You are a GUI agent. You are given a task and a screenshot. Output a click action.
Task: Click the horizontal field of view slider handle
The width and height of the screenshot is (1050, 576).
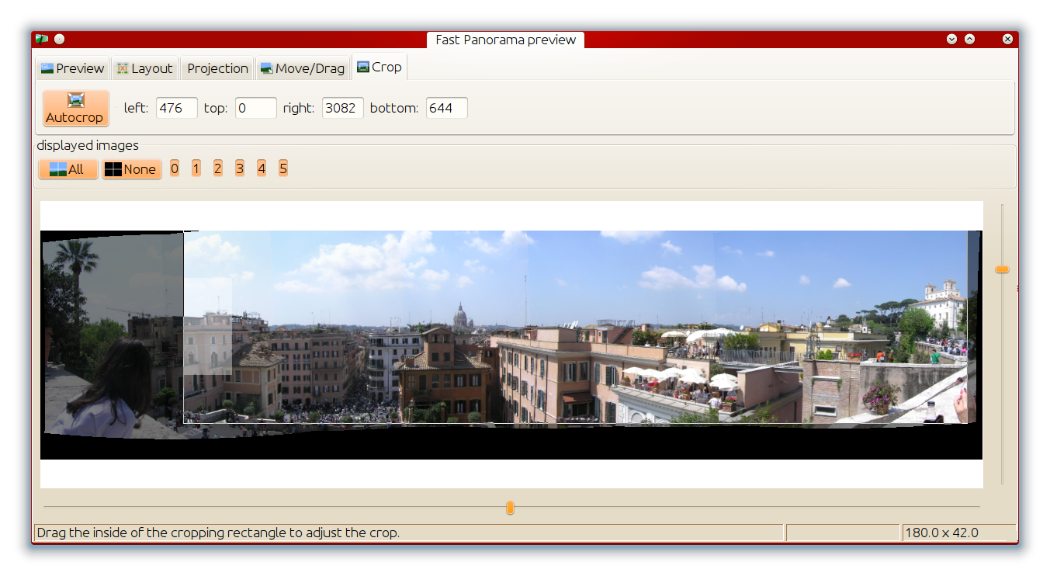point(510,508)
